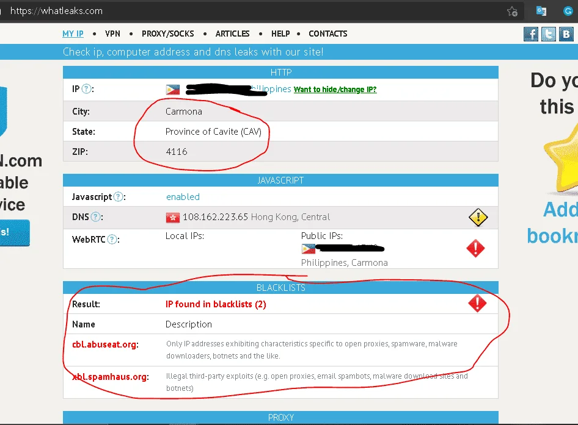Click the Javascript 'enabled' status link
Viewport: 578px width, 425px height.
(x=183, y=197)
